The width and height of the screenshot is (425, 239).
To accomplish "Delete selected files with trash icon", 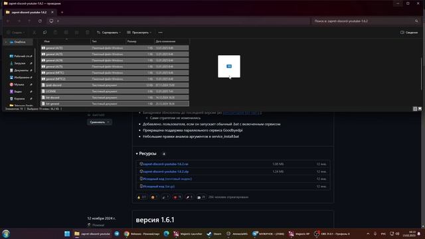I will click(87, 33).
